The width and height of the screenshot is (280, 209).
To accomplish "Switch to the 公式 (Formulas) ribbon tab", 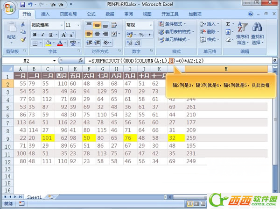I will [x=91, y=14].
